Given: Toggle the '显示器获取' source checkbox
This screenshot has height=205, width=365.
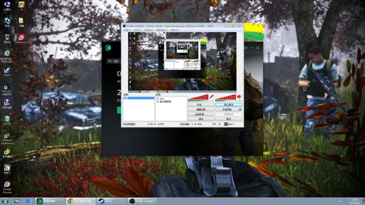Looking at the screenshot, I should click(158, 102).
